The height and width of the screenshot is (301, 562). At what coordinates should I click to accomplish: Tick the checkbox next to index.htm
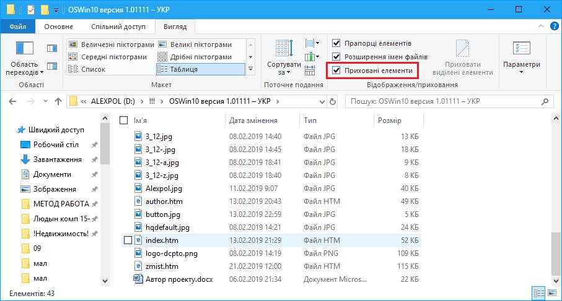pyautogui.click(x=128, y=240)
